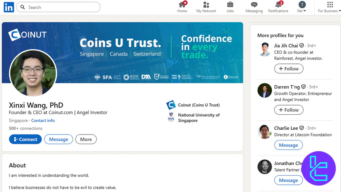Click the About section heading
Screen dimensions: 341x192
(17, 165)
